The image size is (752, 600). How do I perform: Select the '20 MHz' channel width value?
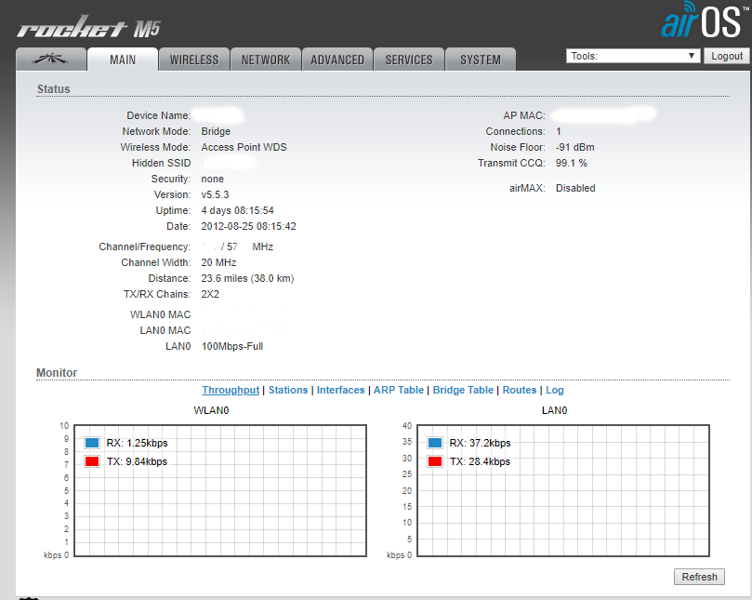pyautogui.click(x=218, y=262)
